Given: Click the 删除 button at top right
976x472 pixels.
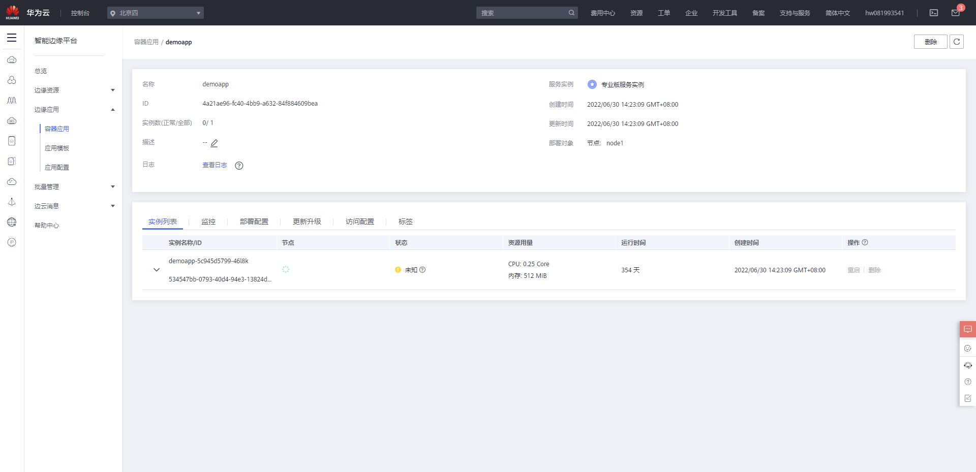Looking at the screenshot, I should [x=931, y=42].
